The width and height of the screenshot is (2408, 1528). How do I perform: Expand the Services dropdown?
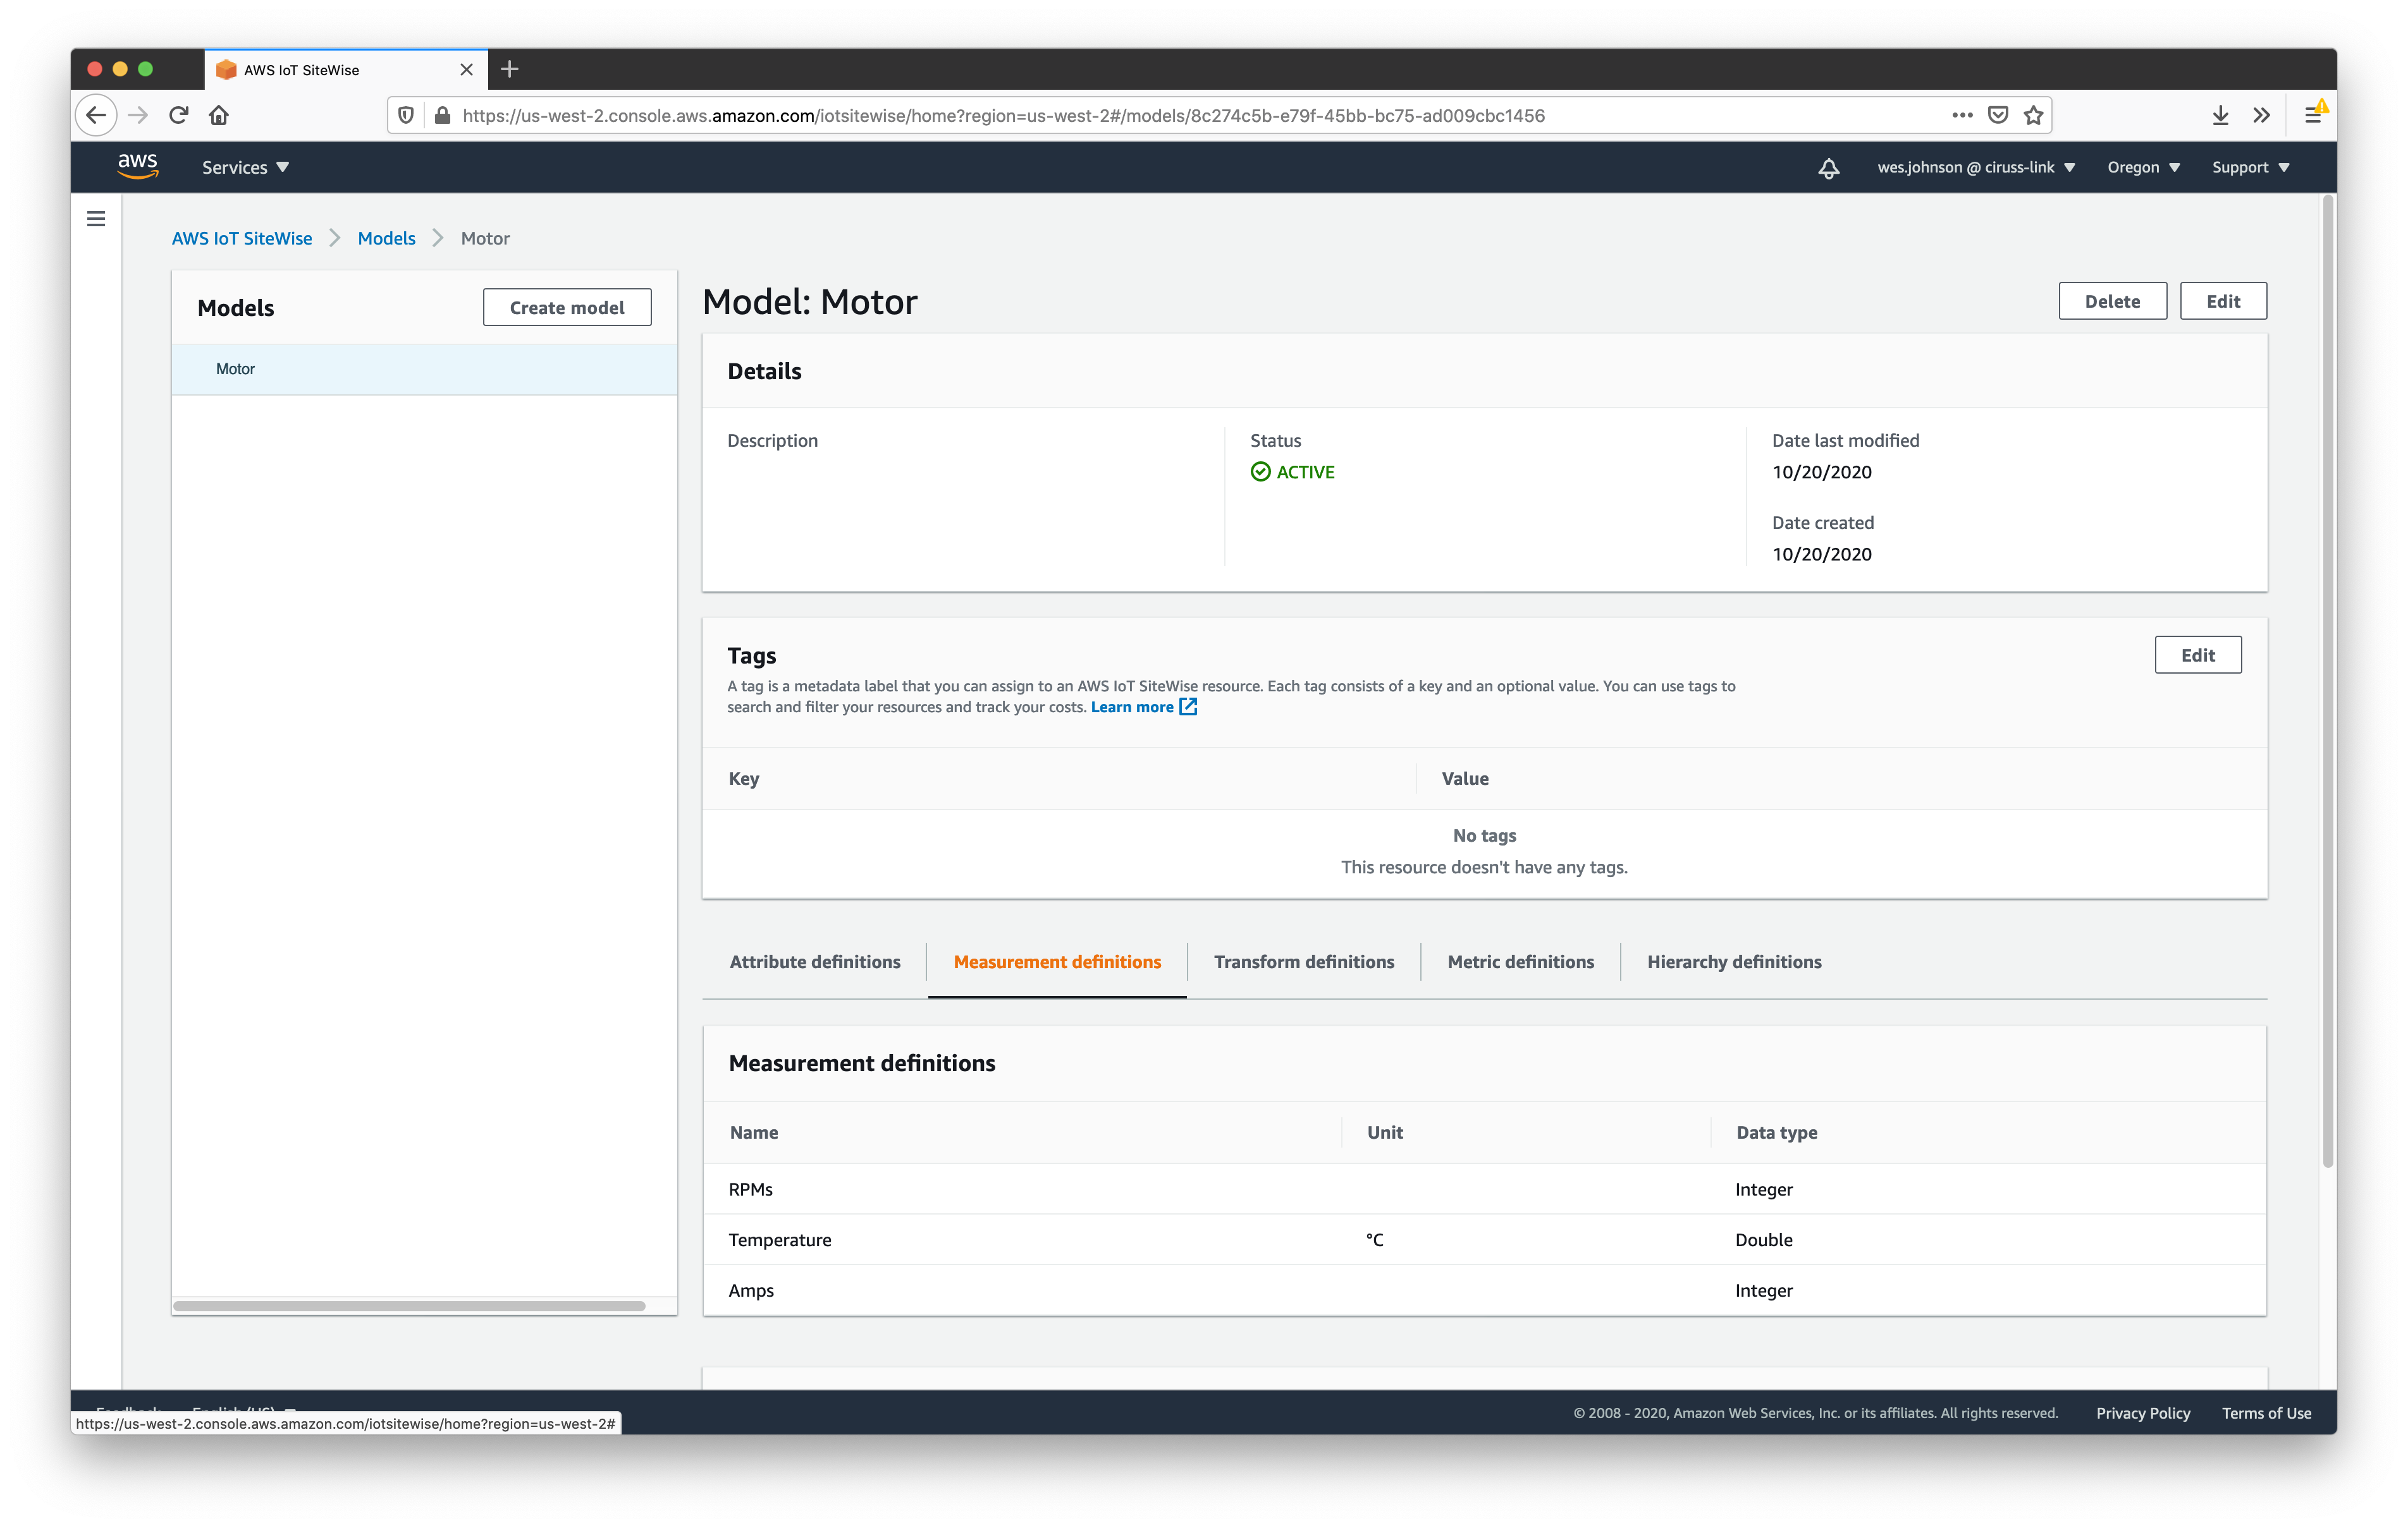245,167
